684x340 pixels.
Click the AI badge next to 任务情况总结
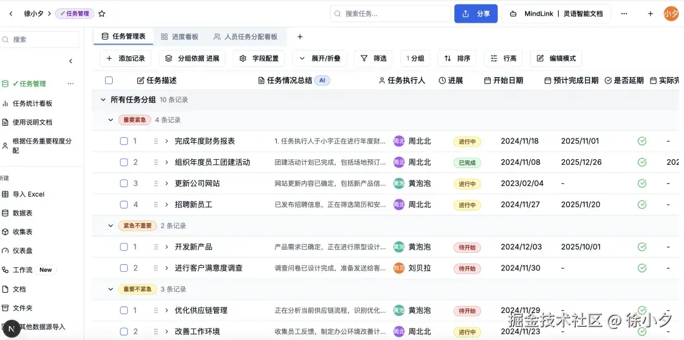coord(322,80)
